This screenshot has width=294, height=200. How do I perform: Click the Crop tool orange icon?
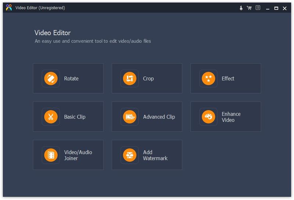coord(130,78)
